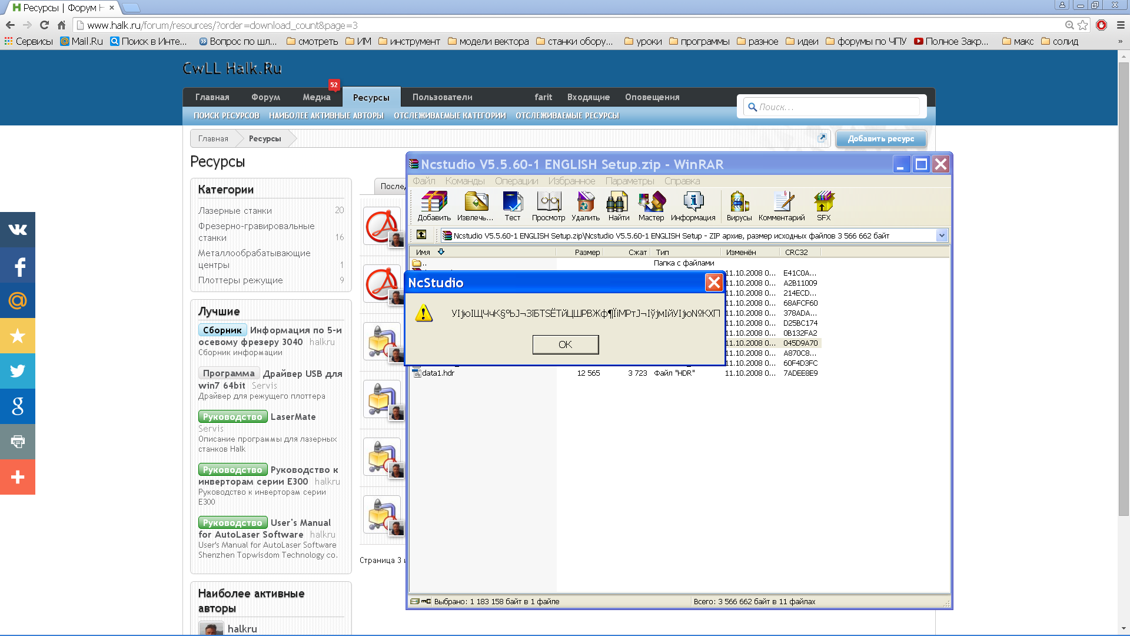Screen dimensions: 1130x636
Task: Open the Пользователи site tab
Action: point(442,97)
